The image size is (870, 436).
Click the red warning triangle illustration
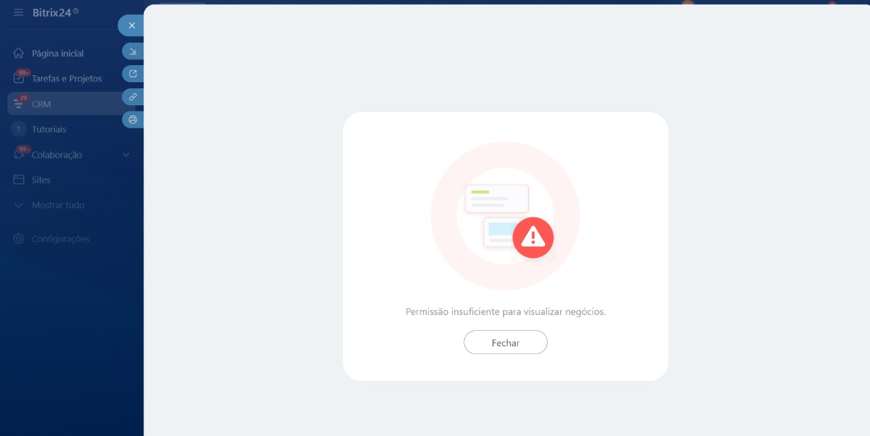point(533,238)
